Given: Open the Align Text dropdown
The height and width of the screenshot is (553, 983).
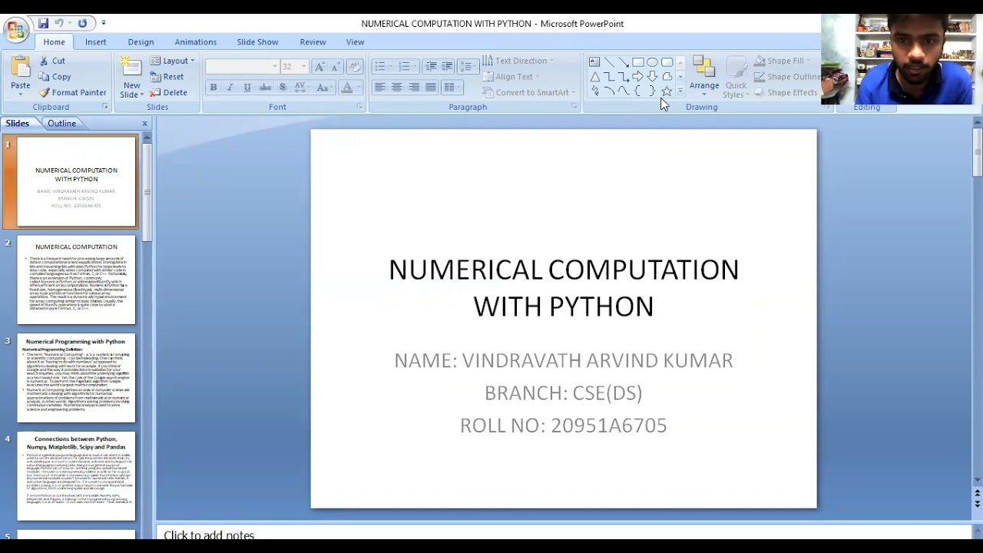Looking at the screenshot, I should tap(511, 77).
